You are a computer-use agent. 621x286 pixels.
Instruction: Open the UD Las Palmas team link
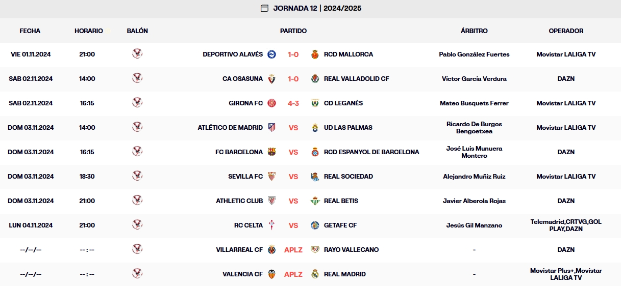(348, 128)
